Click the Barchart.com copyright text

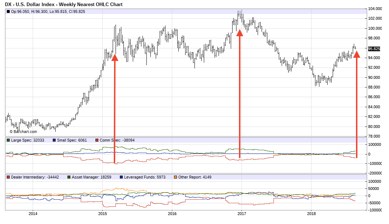pyautogui.click(x=23, y=132)
